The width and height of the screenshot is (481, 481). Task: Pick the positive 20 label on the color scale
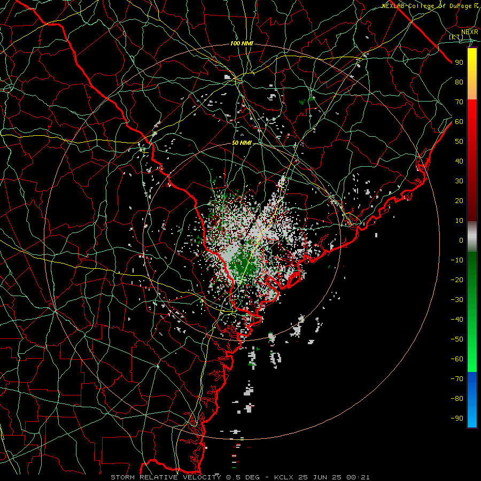459,200
